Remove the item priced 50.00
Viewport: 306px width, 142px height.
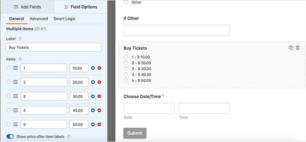(x=99, y=124)
